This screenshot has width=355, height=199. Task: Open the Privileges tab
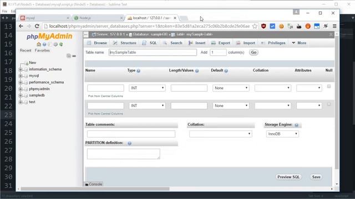tap(273, 43)
